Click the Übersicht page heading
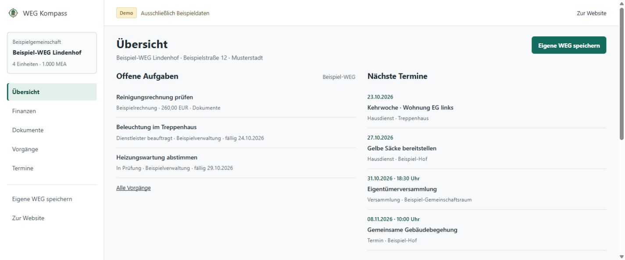Viewport: 625px width, 260px height. [x=142, y=44]
